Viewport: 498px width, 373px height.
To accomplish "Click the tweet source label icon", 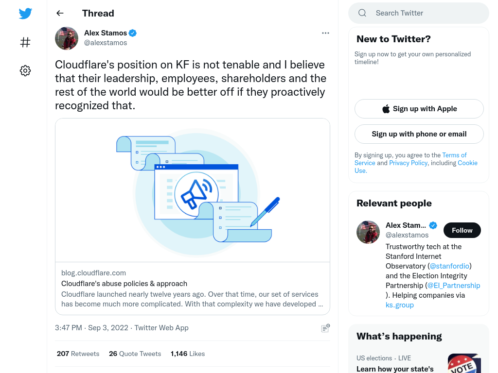I will pyautogui.click(x=325, y=328).
